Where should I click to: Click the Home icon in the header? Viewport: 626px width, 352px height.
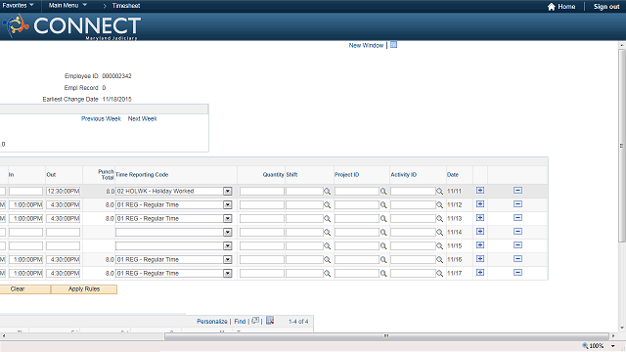click(552, 7)
